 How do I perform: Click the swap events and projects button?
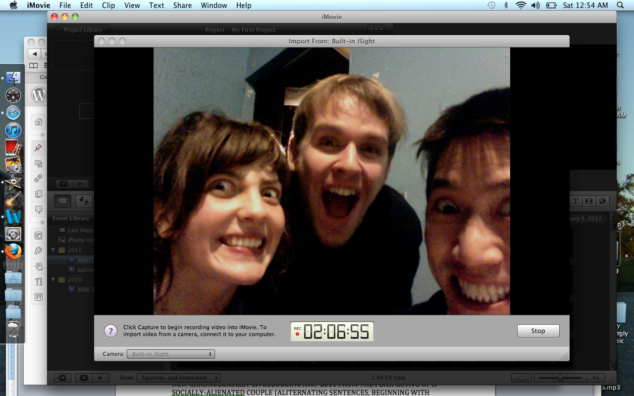point(84,201)
